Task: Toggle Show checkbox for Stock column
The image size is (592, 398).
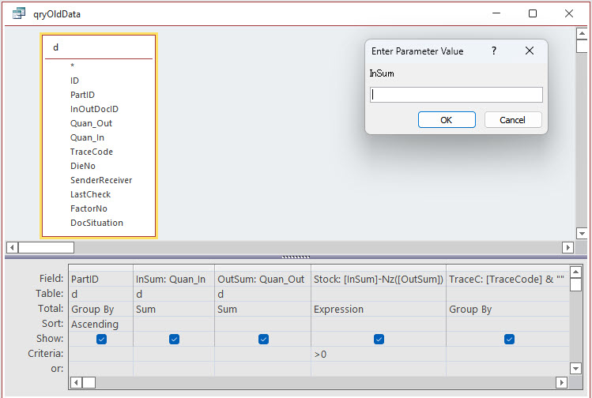Action: [379, 339]
